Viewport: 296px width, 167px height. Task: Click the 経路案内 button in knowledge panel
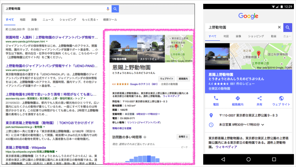point(183,79)
